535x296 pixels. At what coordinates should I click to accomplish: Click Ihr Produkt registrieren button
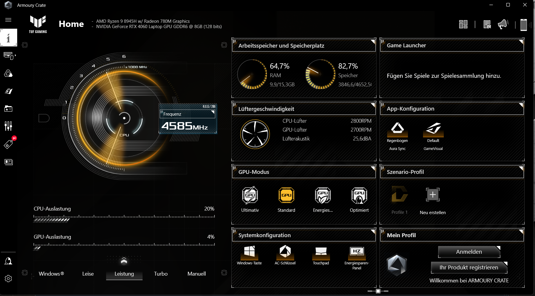pyautogui.click(x=469, y=268)
